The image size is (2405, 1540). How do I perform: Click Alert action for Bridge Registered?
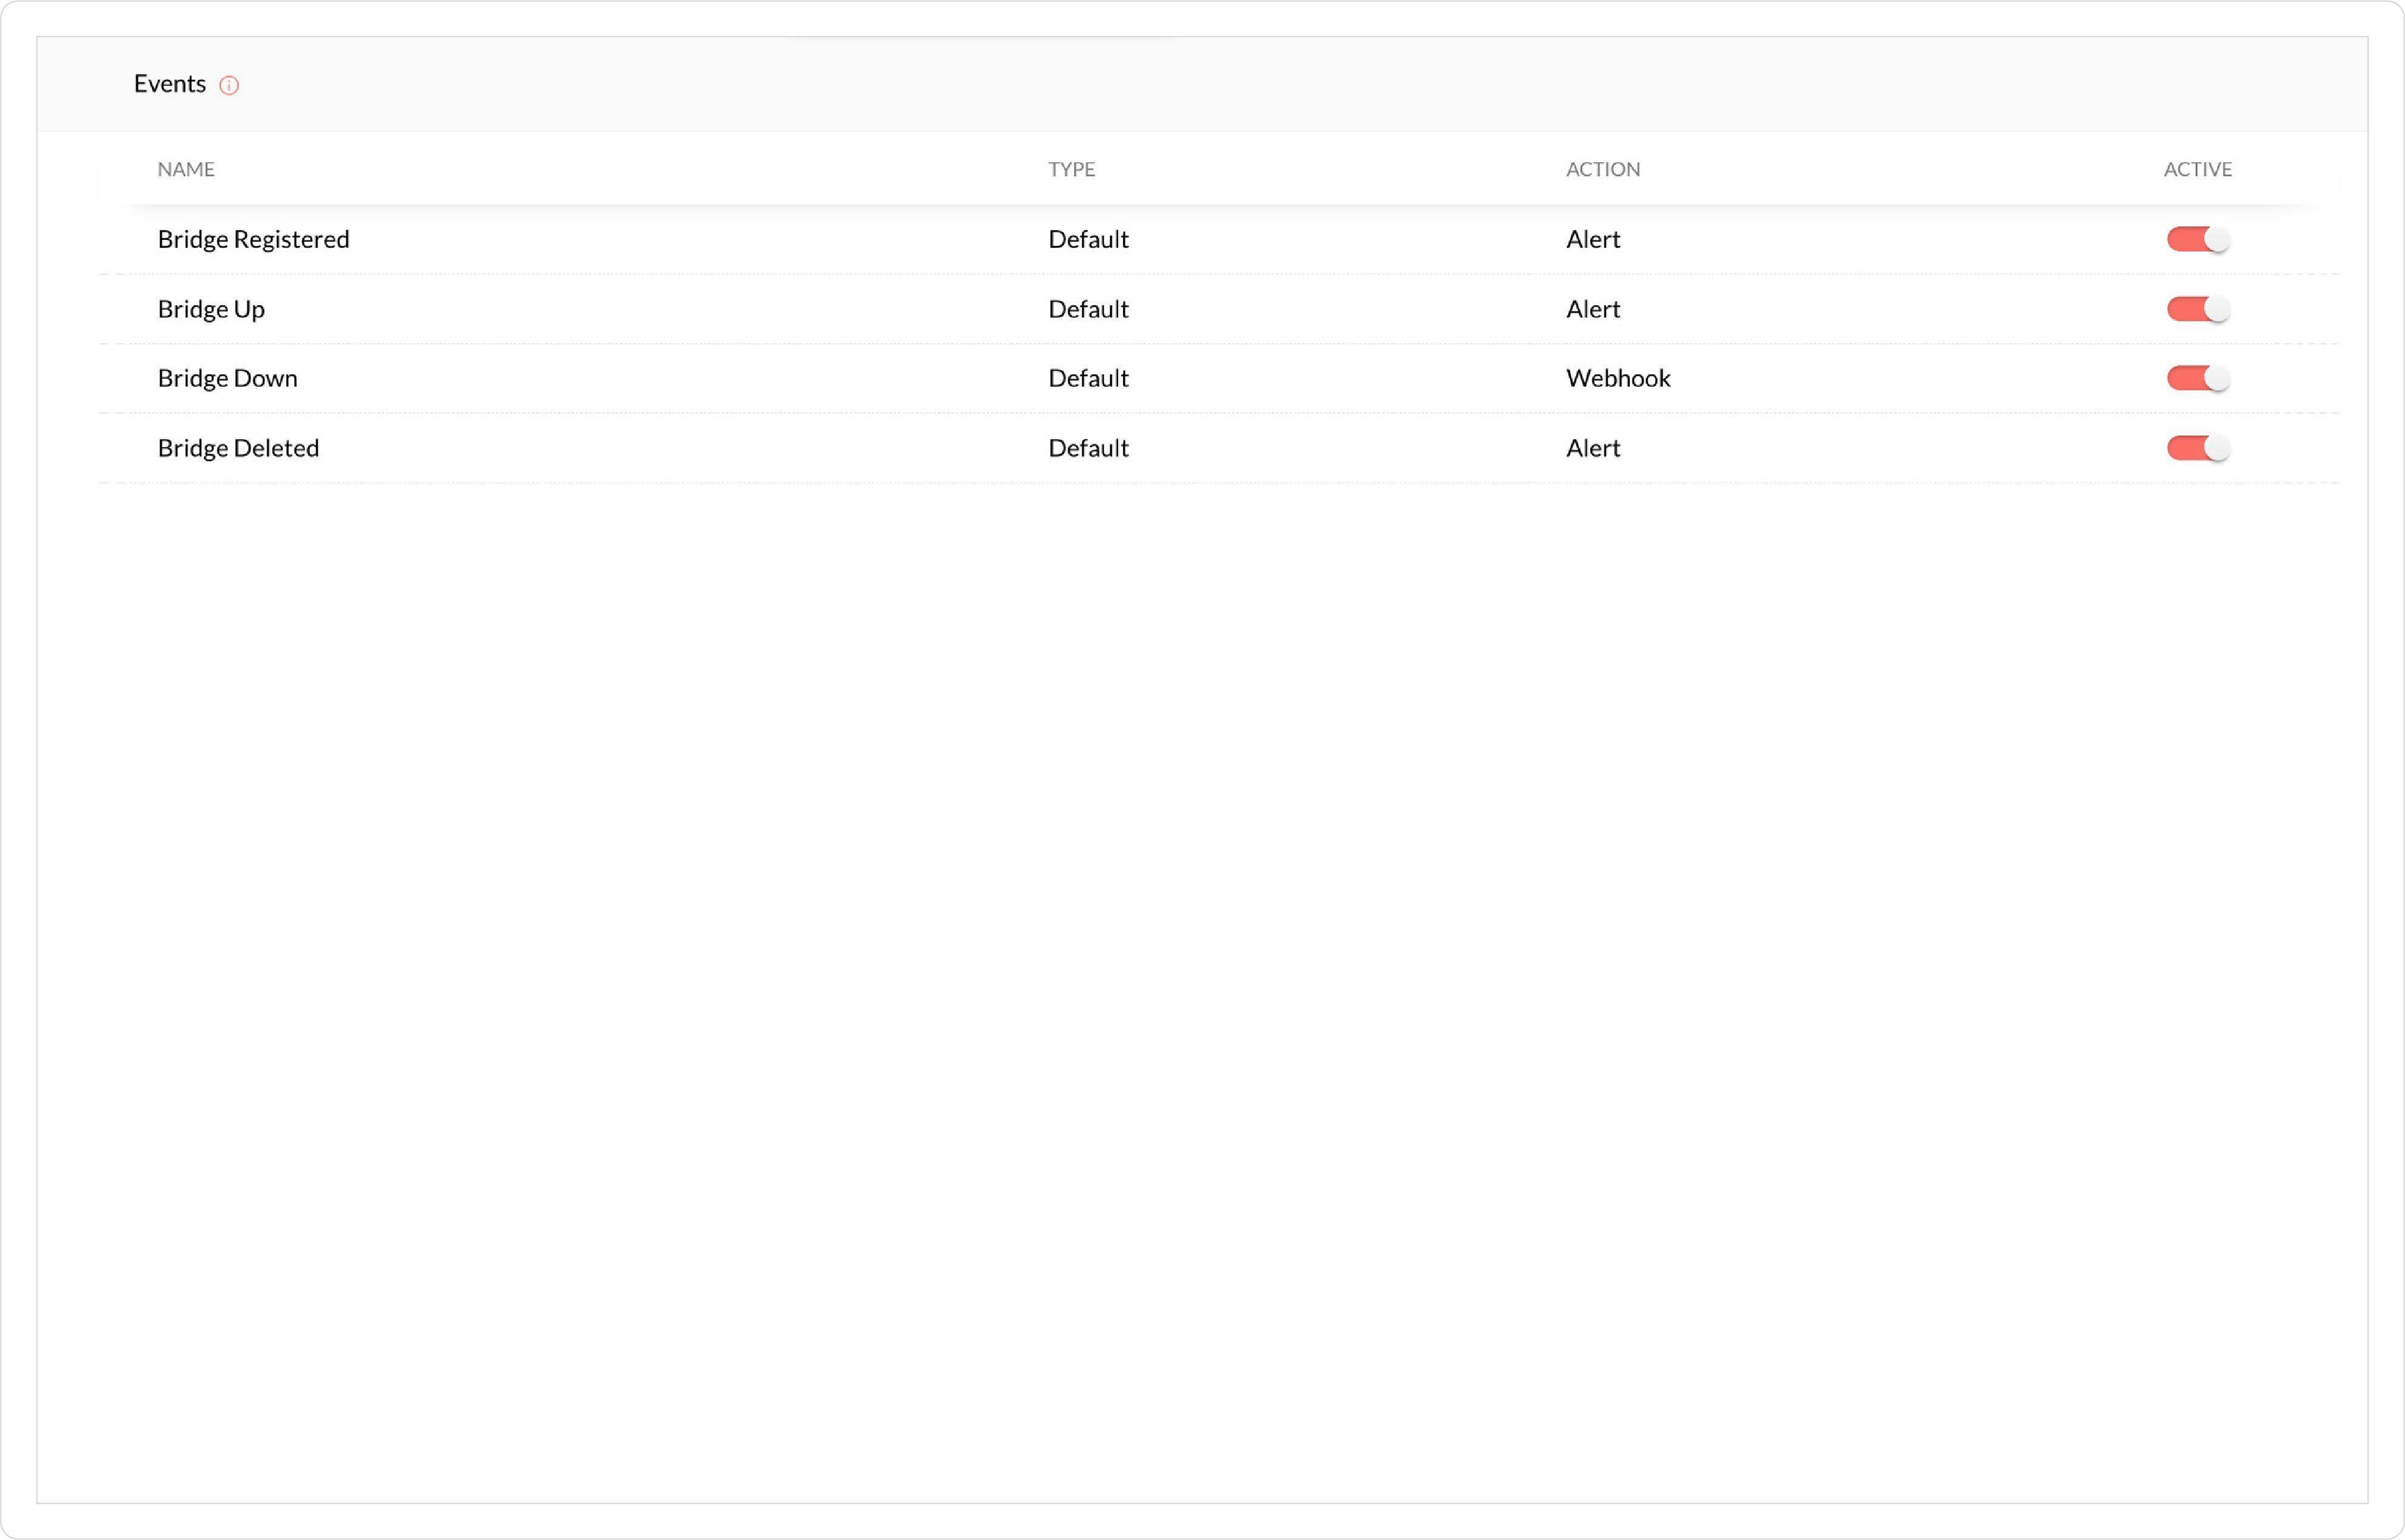point(1592,239)
